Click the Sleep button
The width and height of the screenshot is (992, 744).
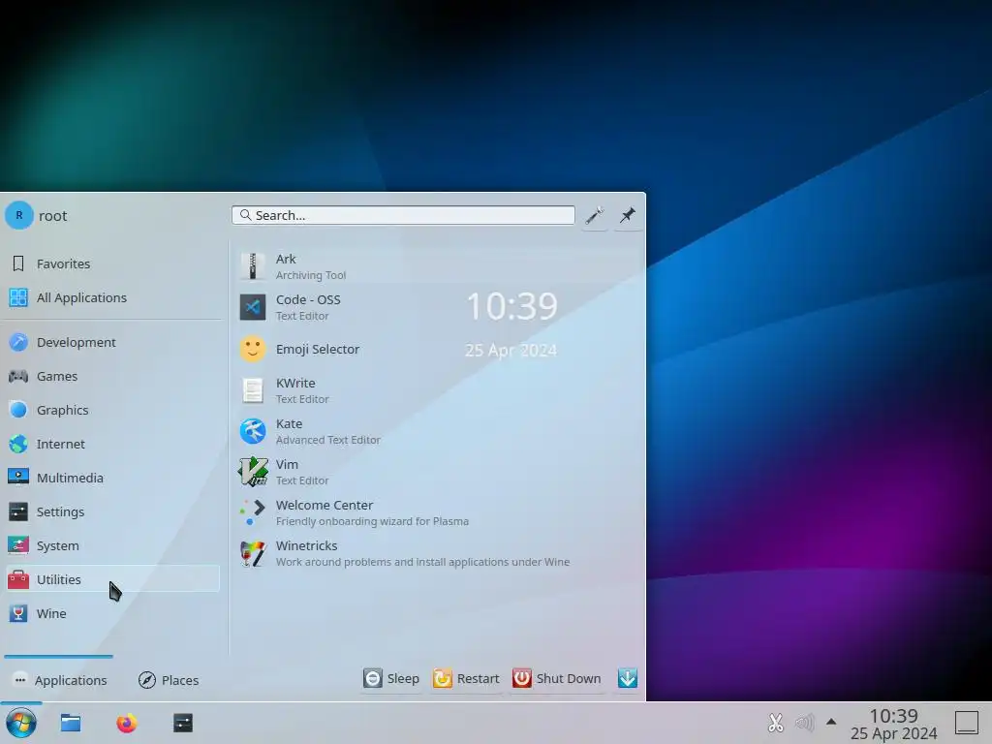tap(391, 678)
